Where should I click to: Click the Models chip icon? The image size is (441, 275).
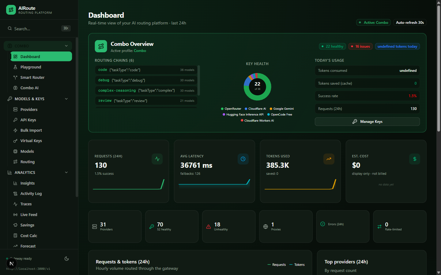(15, 151)
